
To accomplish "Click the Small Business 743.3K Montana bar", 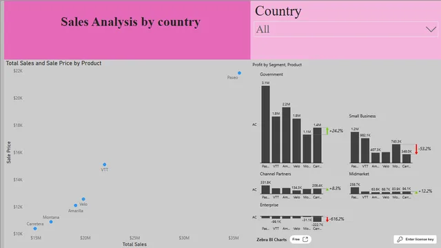I will [x=396, y=154].
